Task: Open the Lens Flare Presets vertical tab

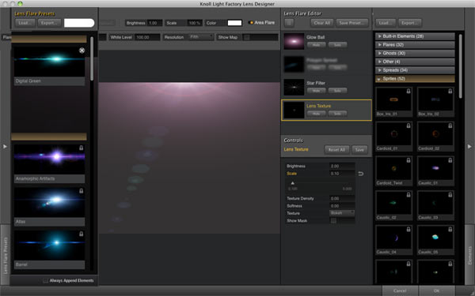Action: [6, 255]
